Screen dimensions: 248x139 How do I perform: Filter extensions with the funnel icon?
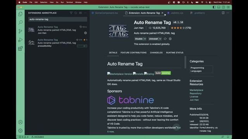pos(71,13)
